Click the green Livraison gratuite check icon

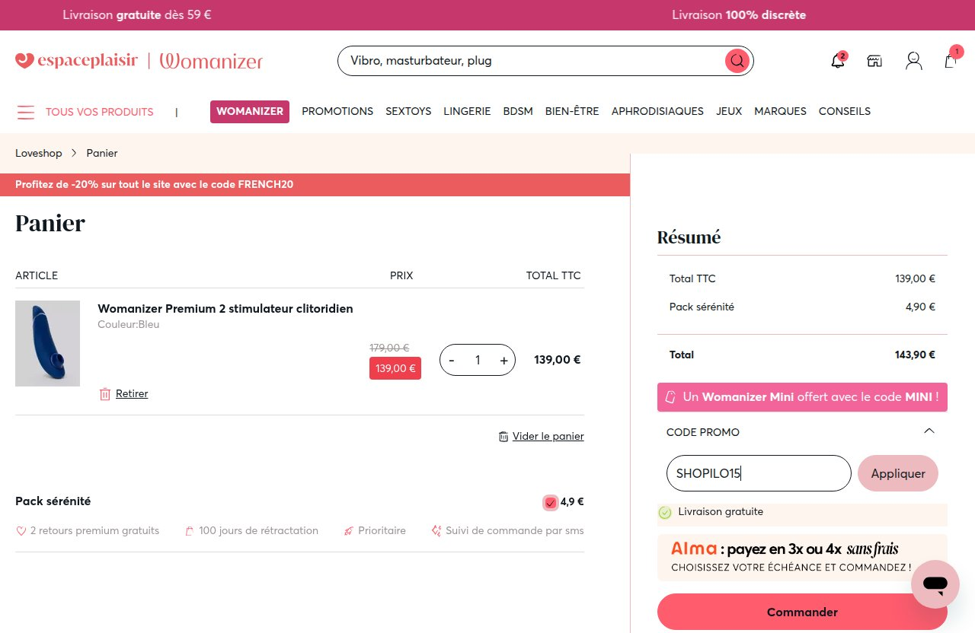664,513
